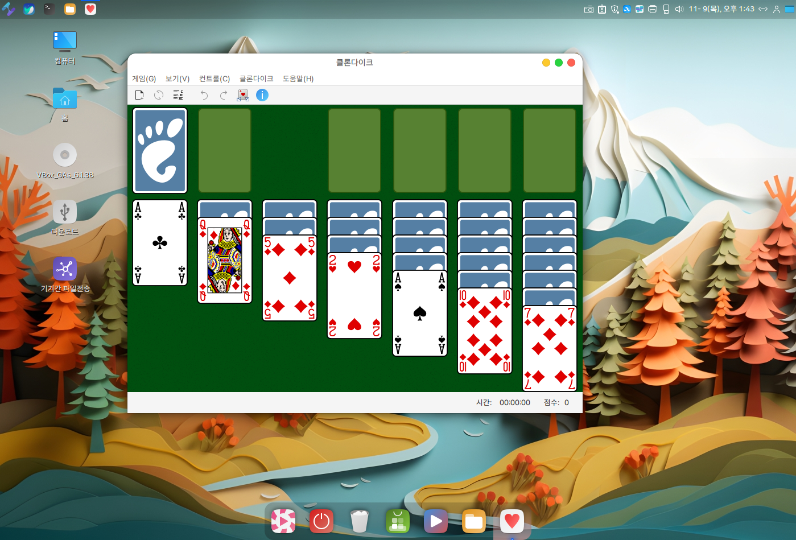Select the 10 of Diamonds card
The image size is (796, 540).
tap(485, 331)
